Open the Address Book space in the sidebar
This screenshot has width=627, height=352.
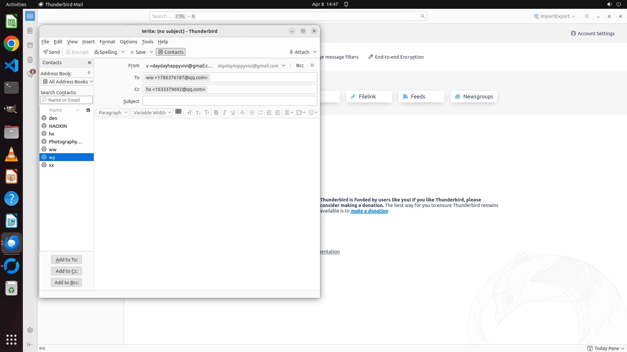pos(30,31)
